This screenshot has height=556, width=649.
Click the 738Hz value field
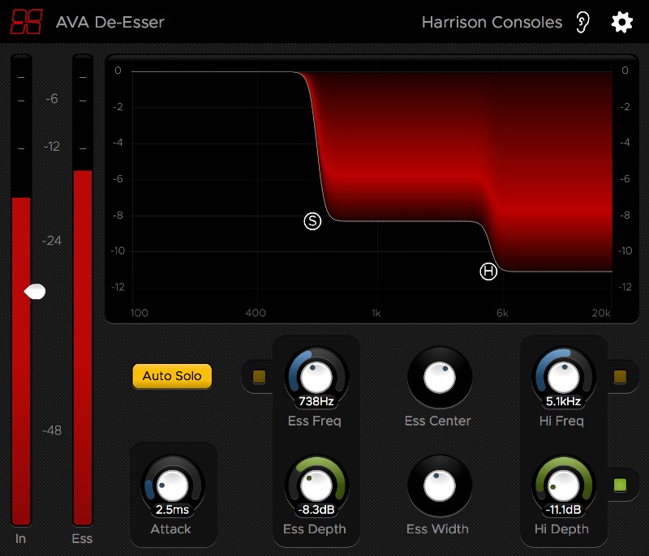pos(315,400)
